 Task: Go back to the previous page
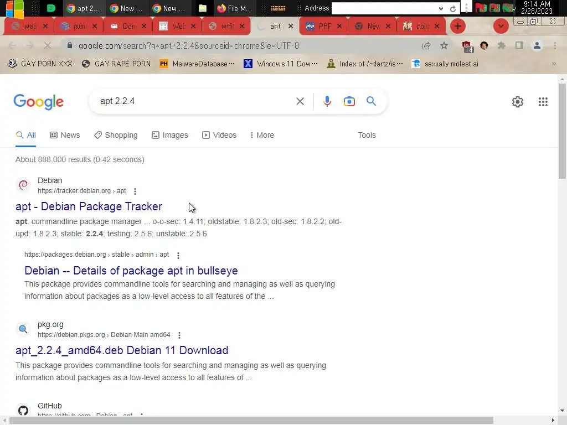click(12, 45)
